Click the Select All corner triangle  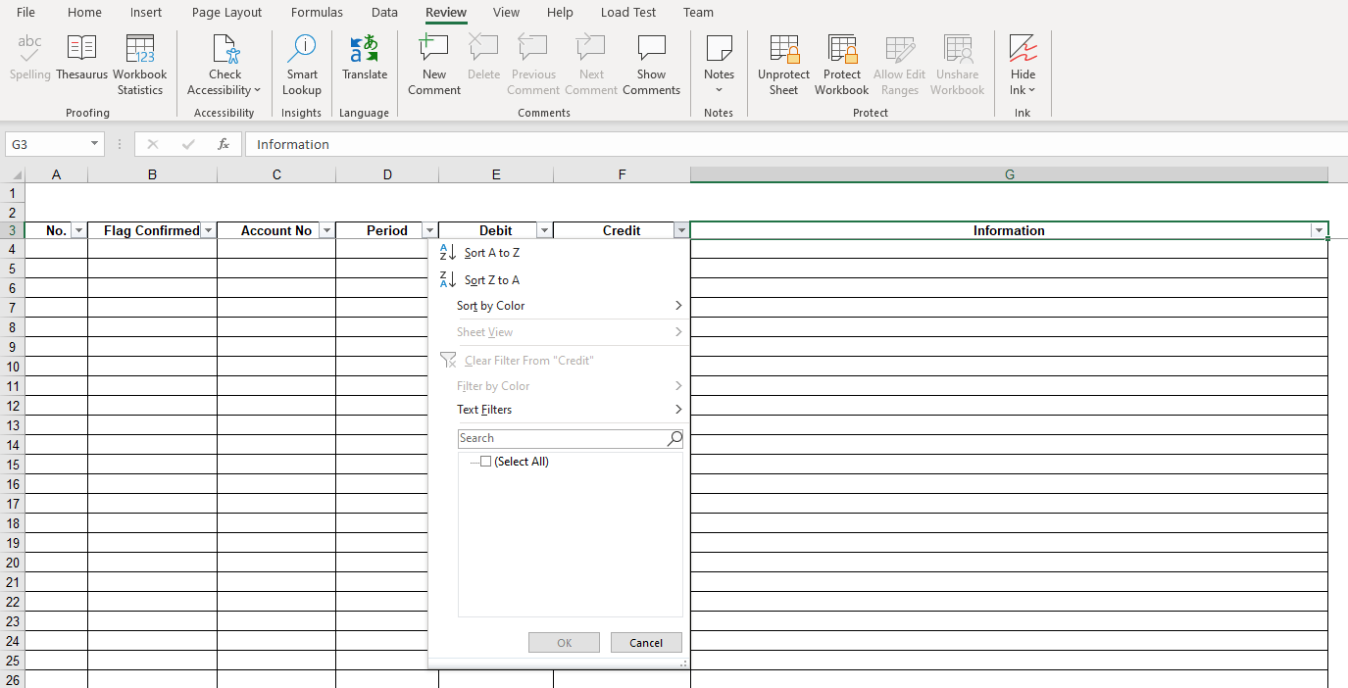[16, 174]
